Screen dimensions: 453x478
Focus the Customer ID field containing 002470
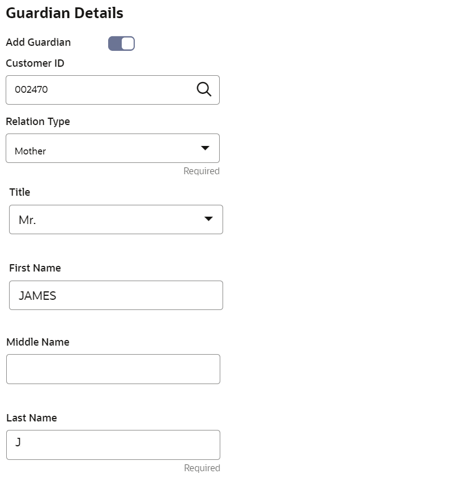(x=113, y=90)
